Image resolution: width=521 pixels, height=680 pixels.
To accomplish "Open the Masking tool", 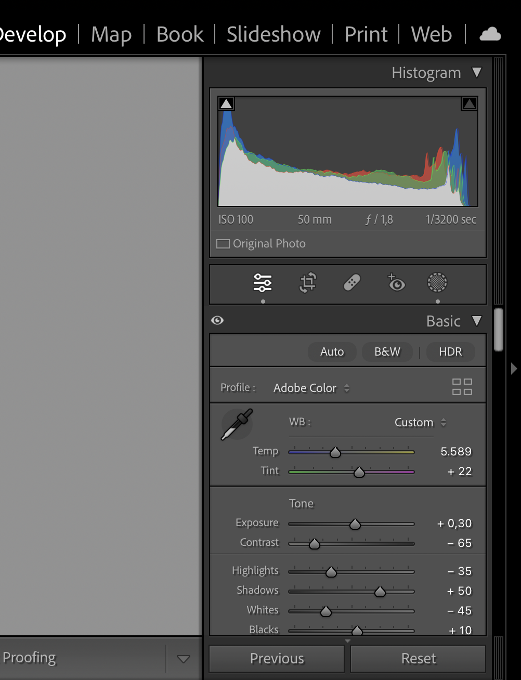I will pyautogui.click(x=437, y=283).
